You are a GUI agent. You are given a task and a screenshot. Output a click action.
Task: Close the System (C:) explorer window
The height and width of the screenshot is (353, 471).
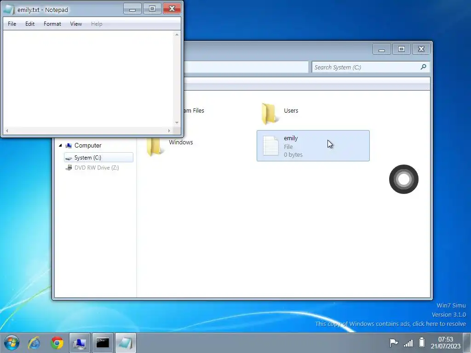[x=421, y=49]
